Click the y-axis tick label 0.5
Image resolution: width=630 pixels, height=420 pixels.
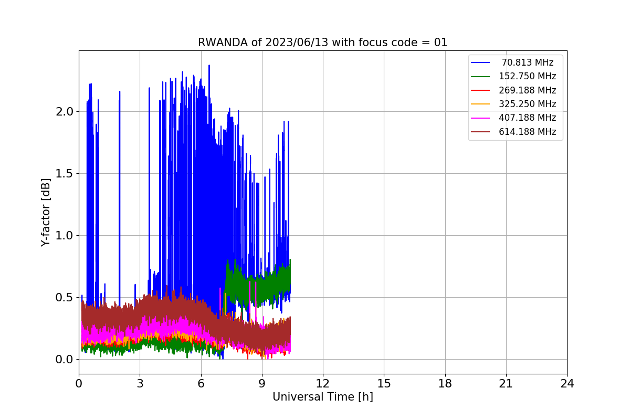65,298
